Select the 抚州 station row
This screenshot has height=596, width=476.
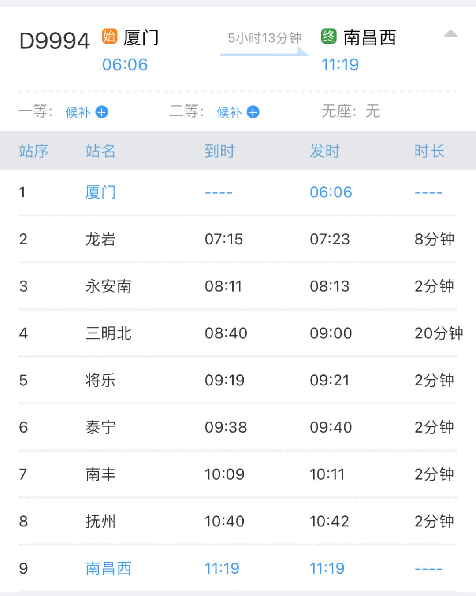click(x=100, y=522)
